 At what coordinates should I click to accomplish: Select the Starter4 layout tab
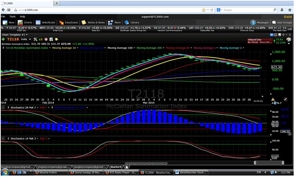click(115, 167)
